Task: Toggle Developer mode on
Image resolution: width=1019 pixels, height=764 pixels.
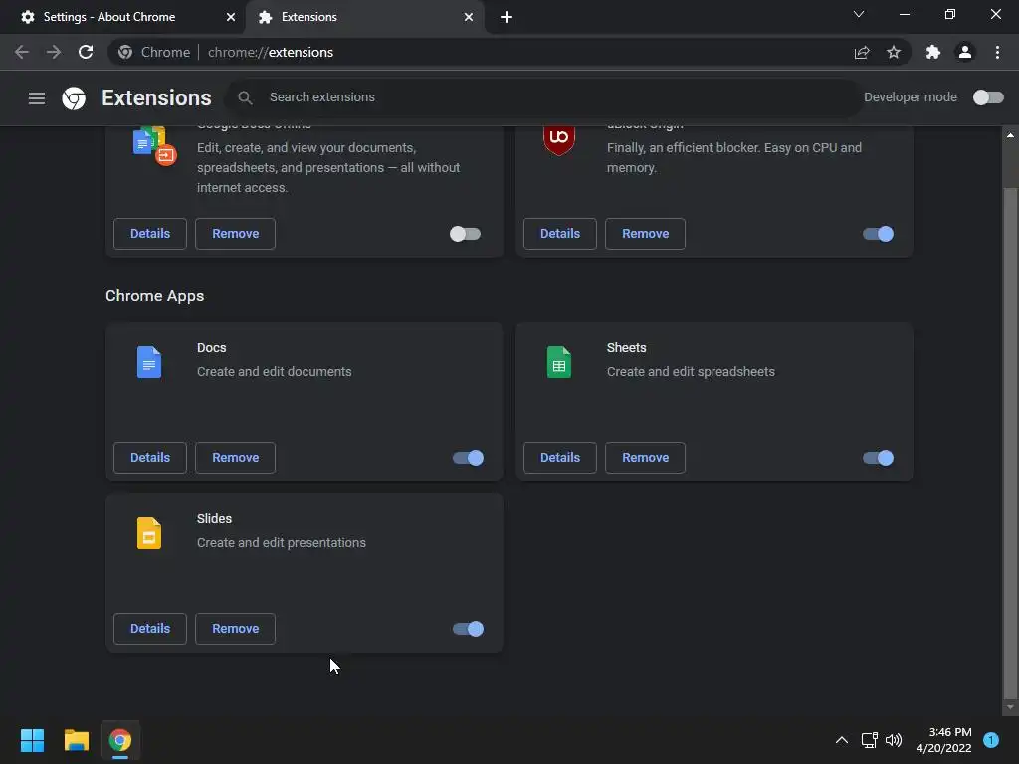Action: coord(988,97)
